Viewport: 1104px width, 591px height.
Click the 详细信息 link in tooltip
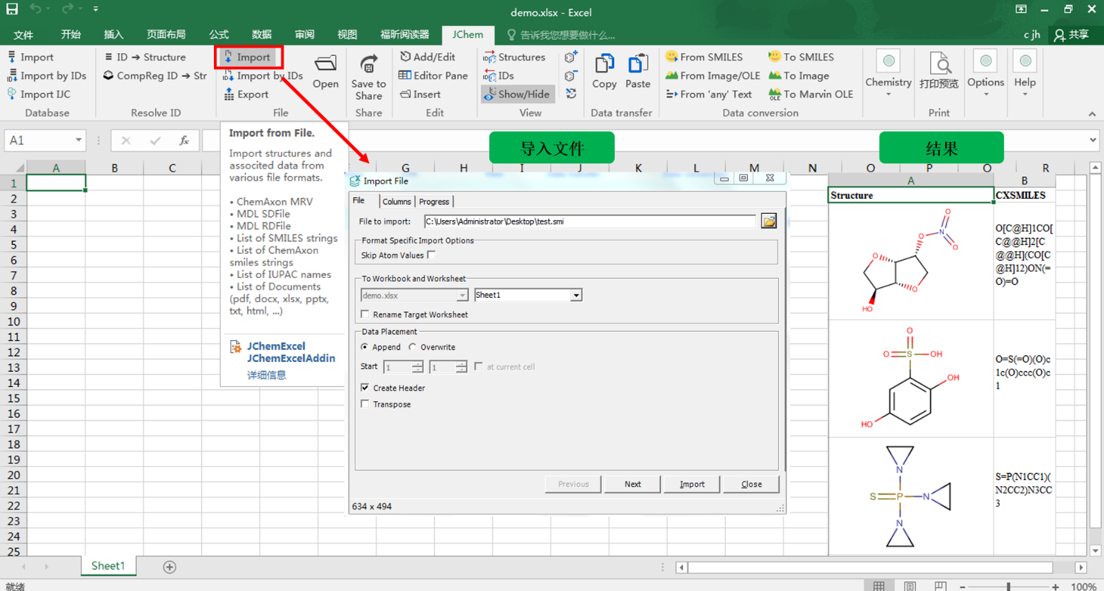pyautogui.click(x=266, y=375)
